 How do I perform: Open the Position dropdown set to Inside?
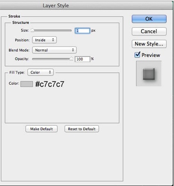pos(44,40)
